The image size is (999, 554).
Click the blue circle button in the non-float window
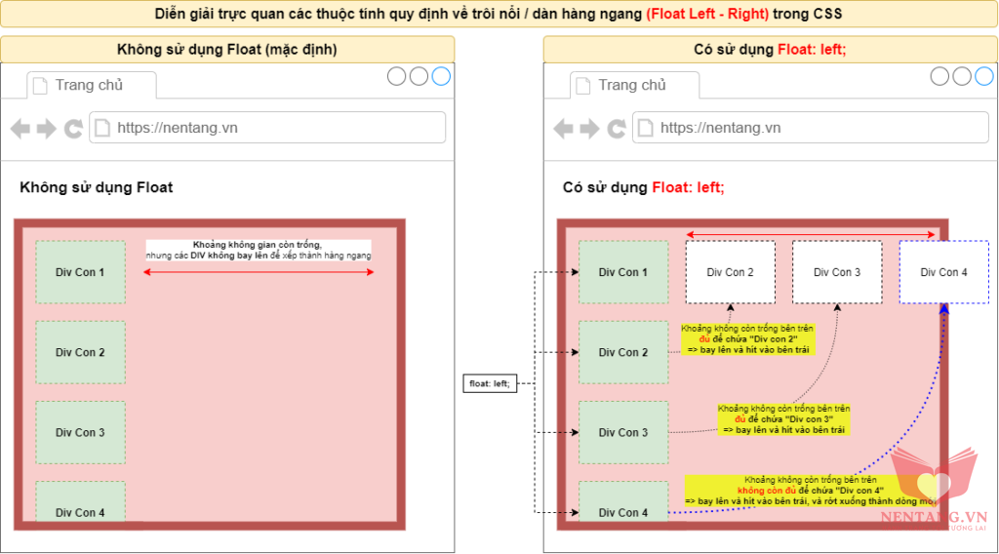pos(441,76)
